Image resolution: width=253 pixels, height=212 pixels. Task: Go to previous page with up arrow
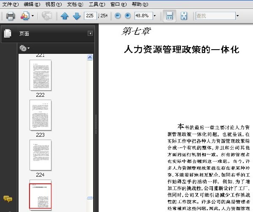[65, 16]
